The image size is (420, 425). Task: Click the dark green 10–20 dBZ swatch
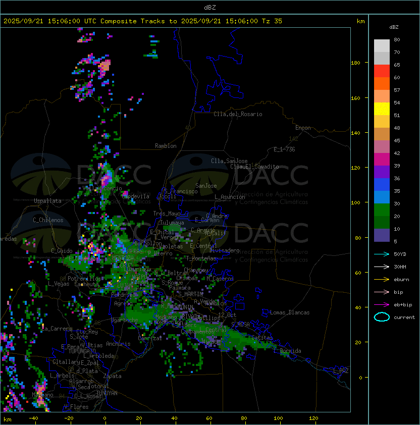coord(382,222)
